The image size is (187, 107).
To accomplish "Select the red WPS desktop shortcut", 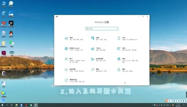I will [x=3, y=24].
